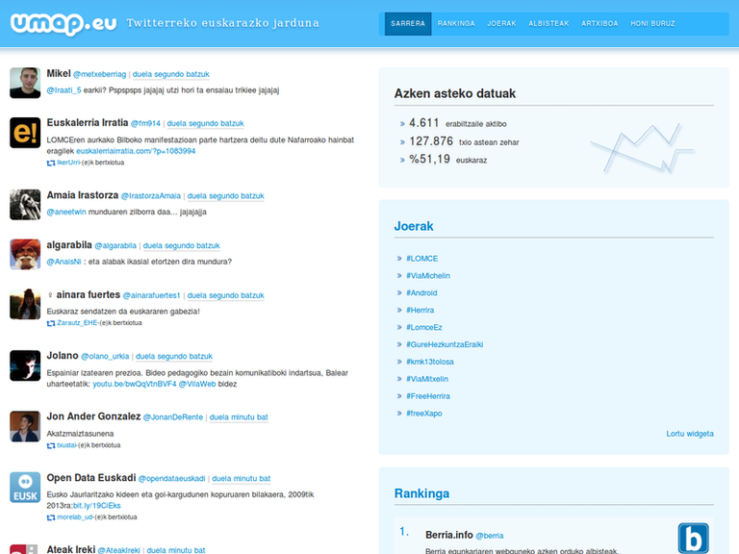Image resolution: width=739 pixels, height=554 pixels.
Task: Open the HONI BURUZ tab
Action: tap(652, 23)
